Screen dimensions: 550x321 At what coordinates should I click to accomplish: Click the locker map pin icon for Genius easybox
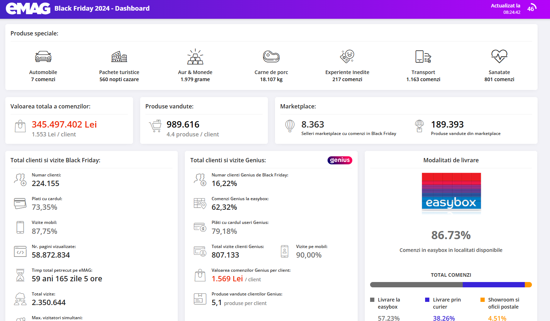coord(200,203)
